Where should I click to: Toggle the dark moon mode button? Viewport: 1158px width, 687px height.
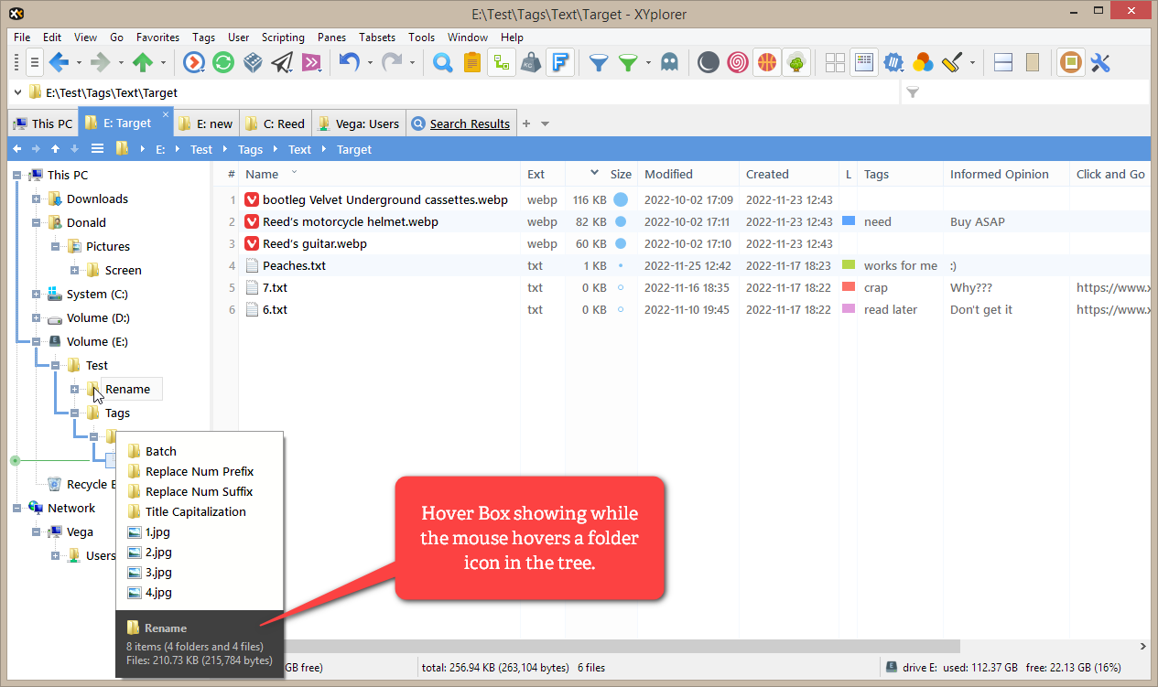pyautogui.click(x=708, y=62)
